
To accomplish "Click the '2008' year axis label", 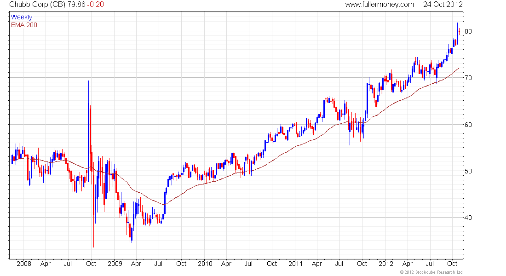I will click(24, 264).
